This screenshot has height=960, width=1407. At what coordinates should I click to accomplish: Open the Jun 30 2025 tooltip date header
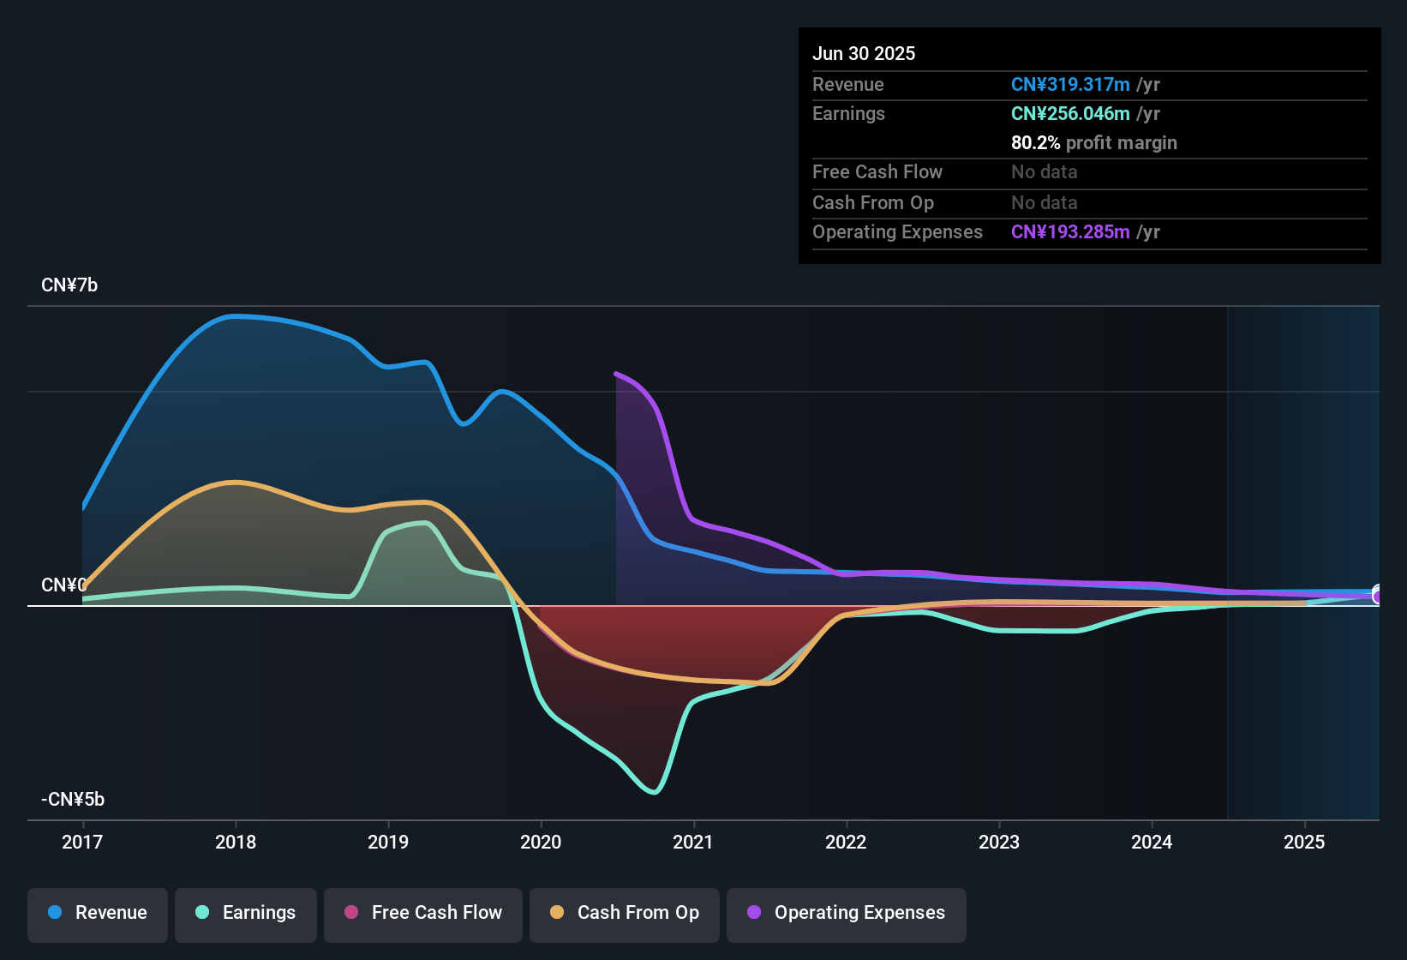864,53
